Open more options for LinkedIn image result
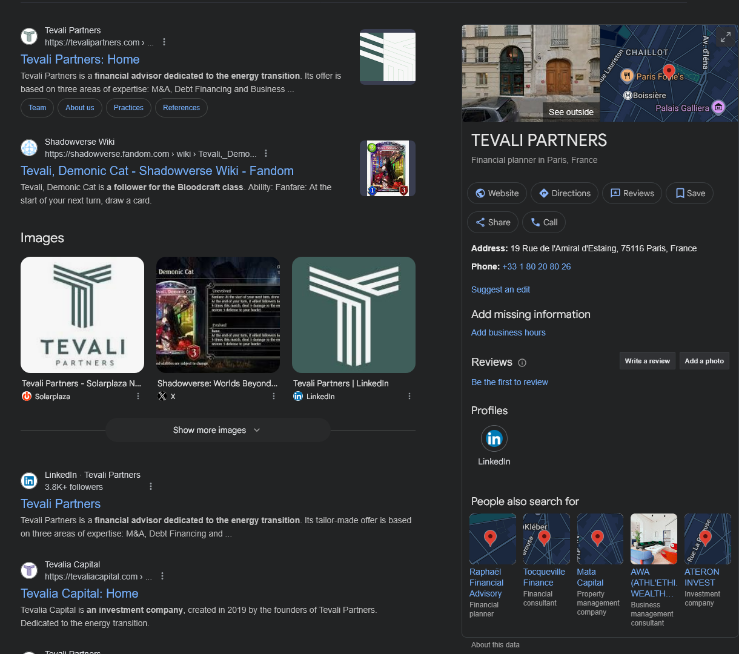Screen dimensions: 739x654 [409, 396]
